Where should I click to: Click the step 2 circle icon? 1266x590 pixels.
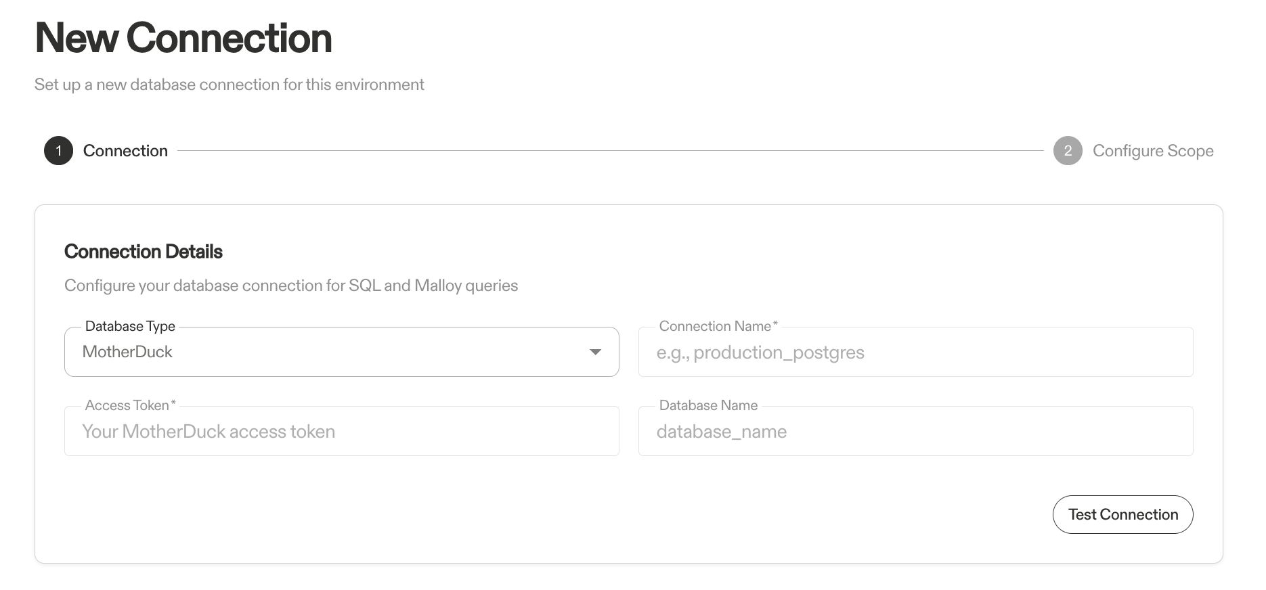[1068, 151]
